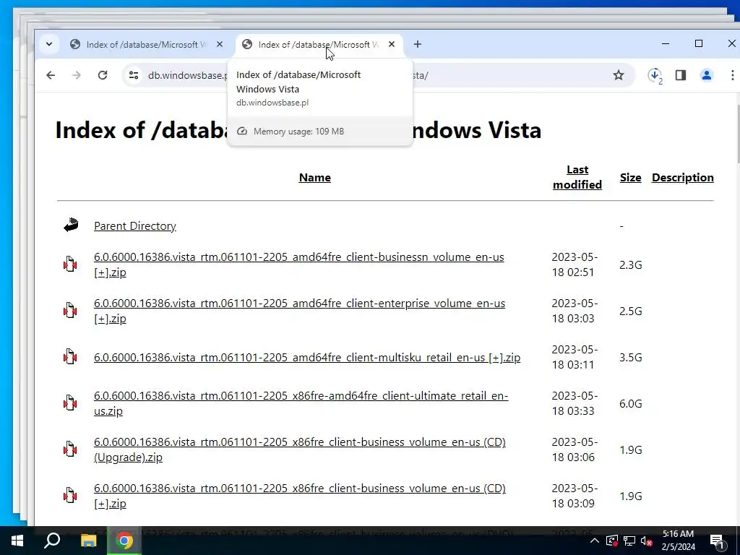Click the Parent Directory back-arrow icon
Screen dimensions: 740x555
click(71, 225)
